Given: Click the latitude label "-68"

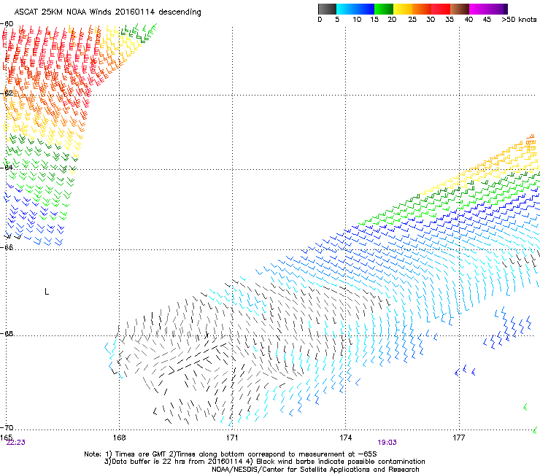Looking at the screenshot, I should coord(7,333).
